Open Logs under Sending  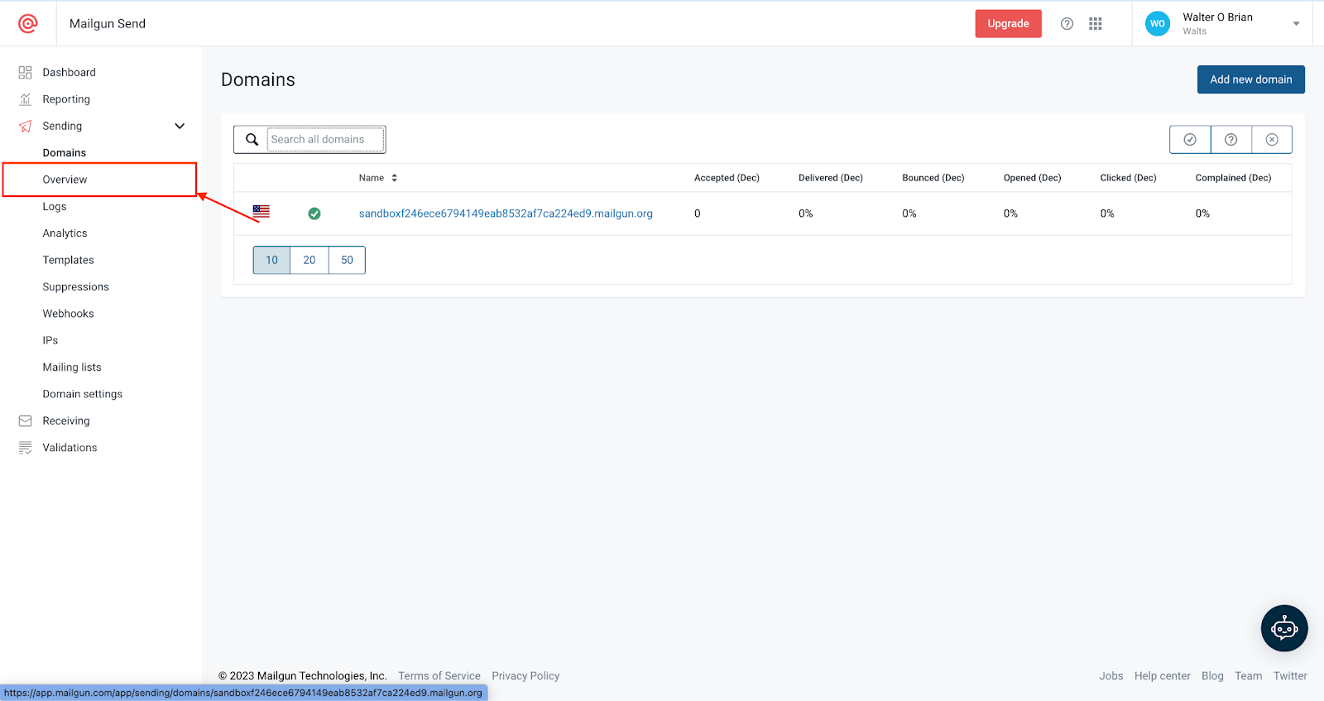coord(55,207)
